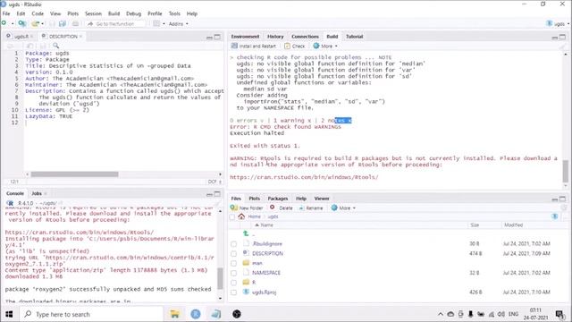572x322 pixels.
Task: Open the man folder in Files list
Action: [x=257, y=263]
